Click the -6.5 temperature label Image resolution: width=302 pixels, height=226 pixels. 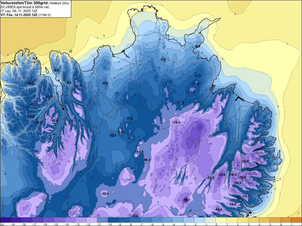pyautogui.click(x=197, y=46)
